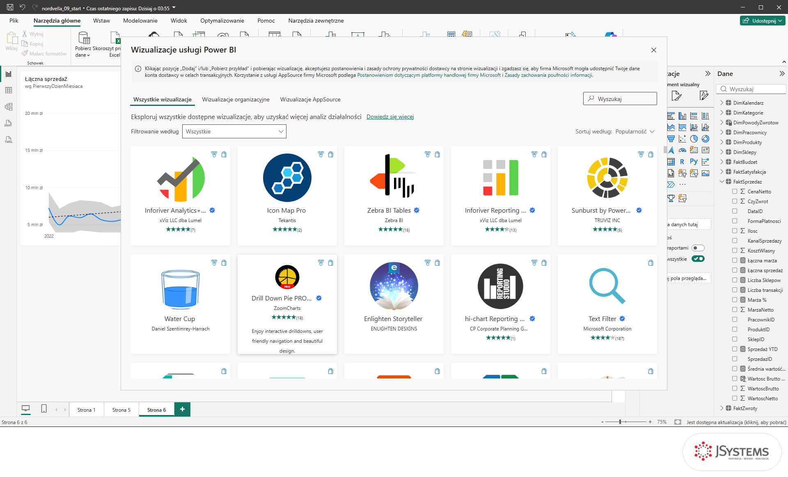Check the Marża % field checkbox
The height and width of the screenshot is (477, 788).
tap(735, 300)
